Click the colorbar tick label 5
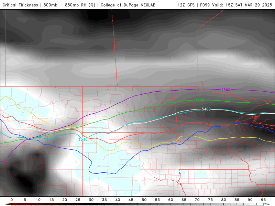Screen dimensions: 275x206 [25, 200]
